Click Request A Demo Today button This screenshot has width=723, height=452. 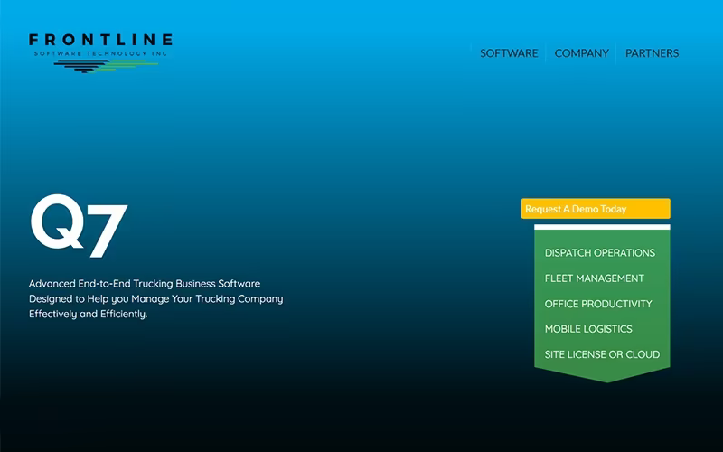(596, 209)
